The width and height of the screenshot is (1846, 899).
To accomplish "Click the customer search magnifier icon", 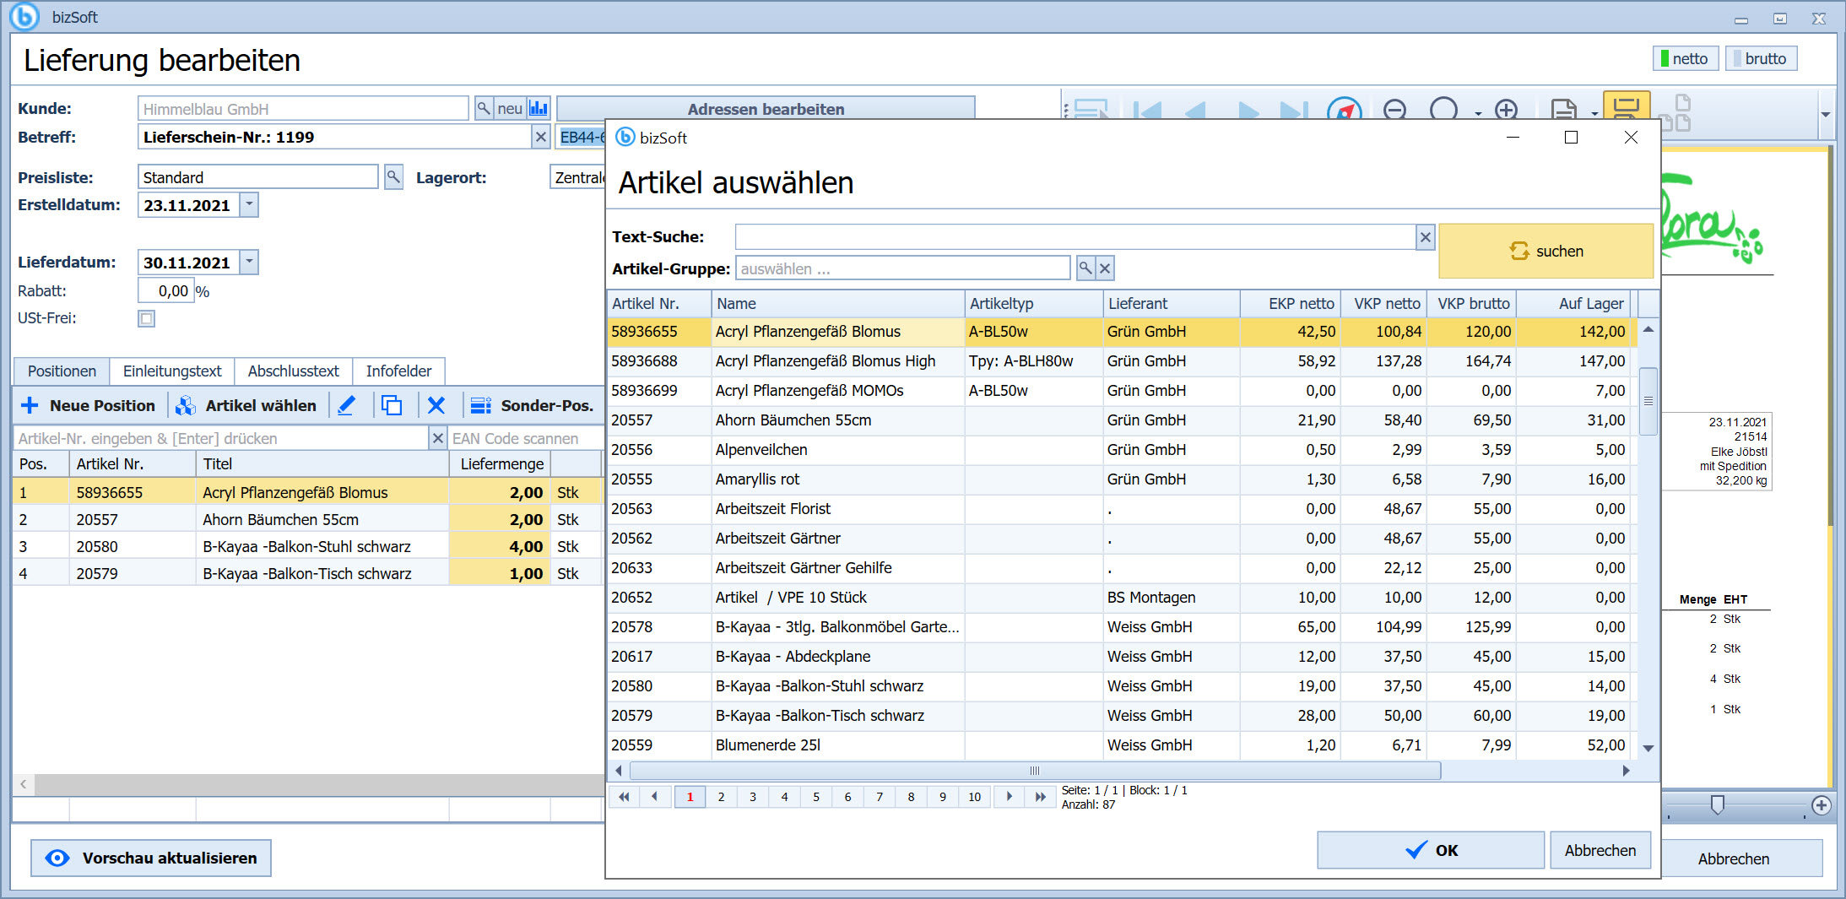I will (x=484, y=109).
